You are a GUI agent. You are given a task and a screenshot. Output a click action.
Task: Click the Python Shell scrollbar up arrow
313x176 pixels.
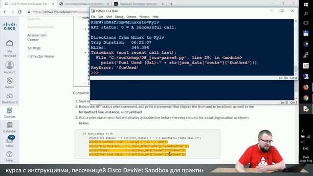(x=296, y=21)
